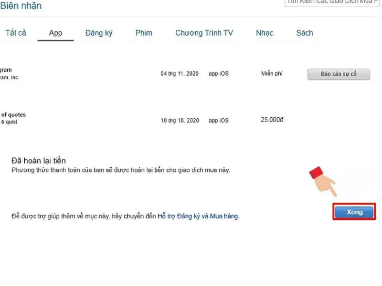Click app iOS in the Miễn phí row

(219, 74)
